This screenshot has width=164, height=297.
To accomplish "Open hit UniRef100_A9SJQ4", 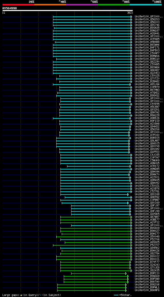I will click(147, 84).
